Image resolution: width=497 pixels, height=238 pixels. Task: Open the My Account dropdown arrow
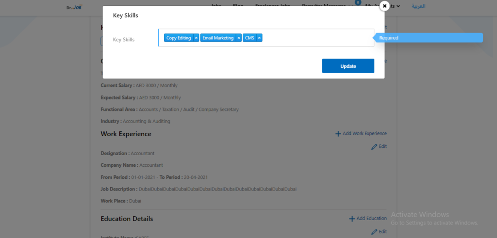(x=398, y=6)
